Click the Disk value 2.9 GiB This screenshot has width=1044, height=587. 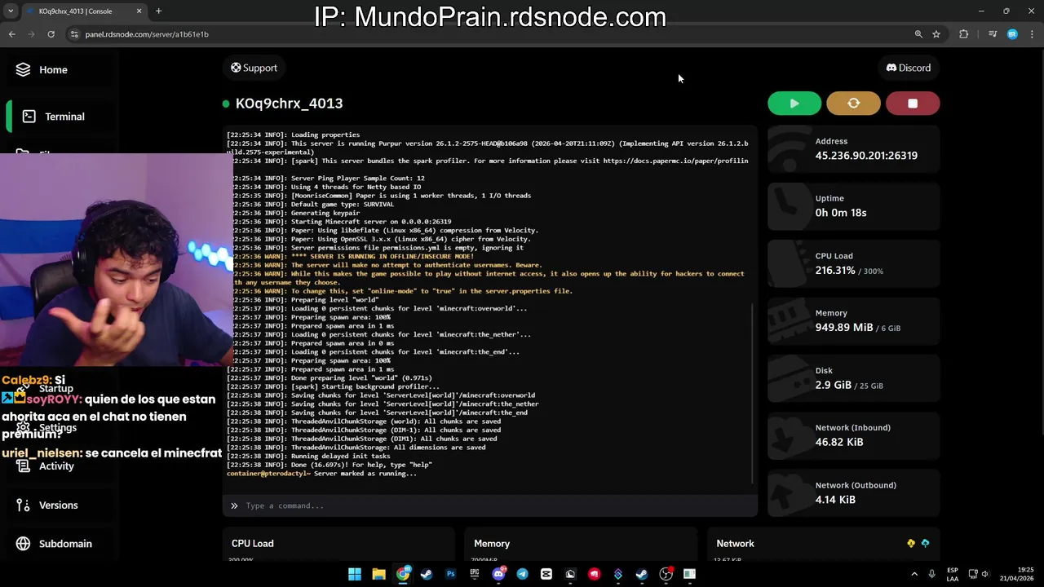[834, 385]
